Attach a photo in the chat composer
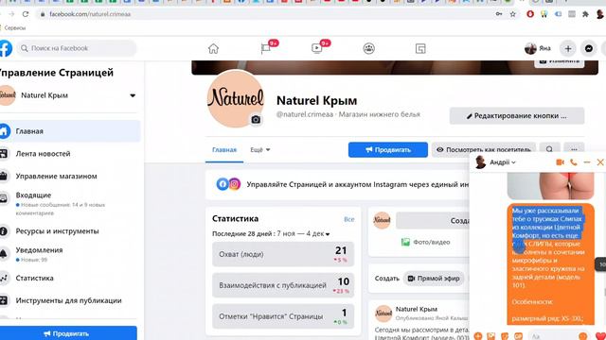This screenshot has width=606, height=340. pyautogui.click(x=491, y=336)
